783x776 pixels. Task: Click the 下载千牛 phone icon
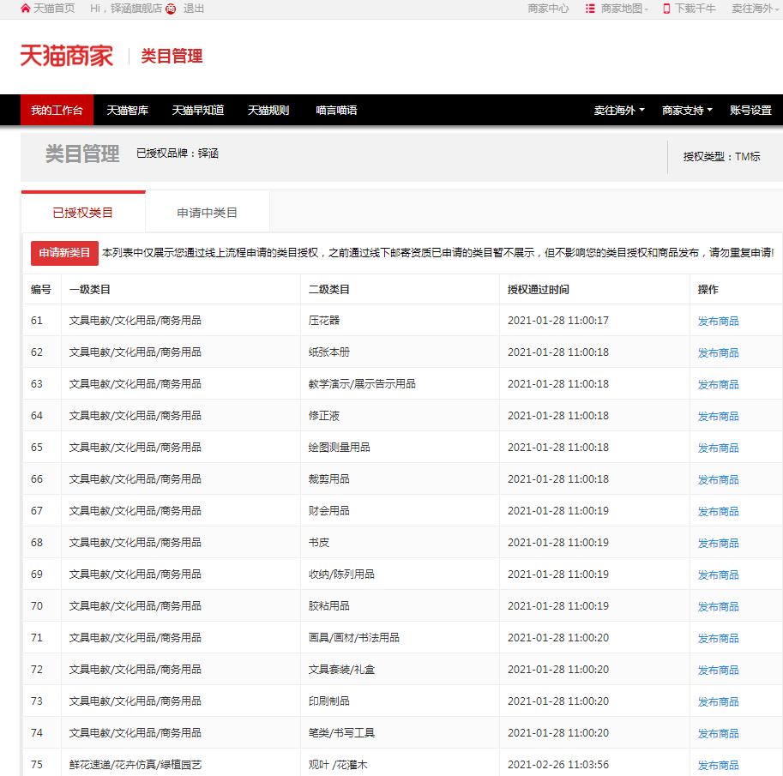666,9
